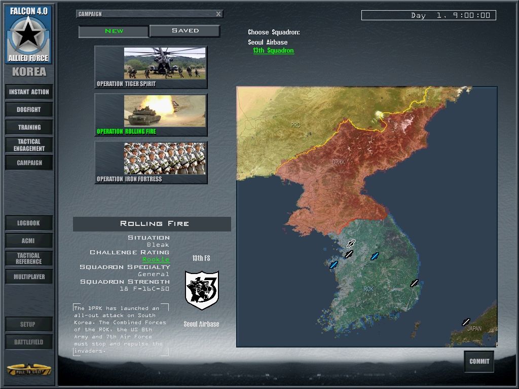Choose Operation Tiger Spirit campaign
The image size is (519, 389).
tap(151, 67)
